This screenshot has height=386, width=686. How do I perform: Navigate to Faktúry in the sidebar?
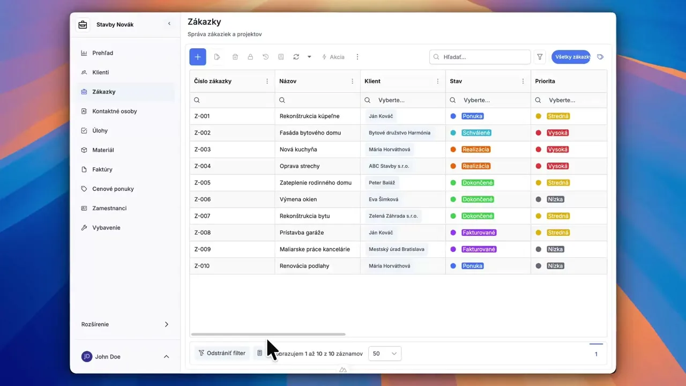(101, 169)
